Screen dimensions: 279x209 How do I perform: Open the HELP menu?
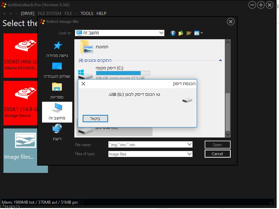101,14
